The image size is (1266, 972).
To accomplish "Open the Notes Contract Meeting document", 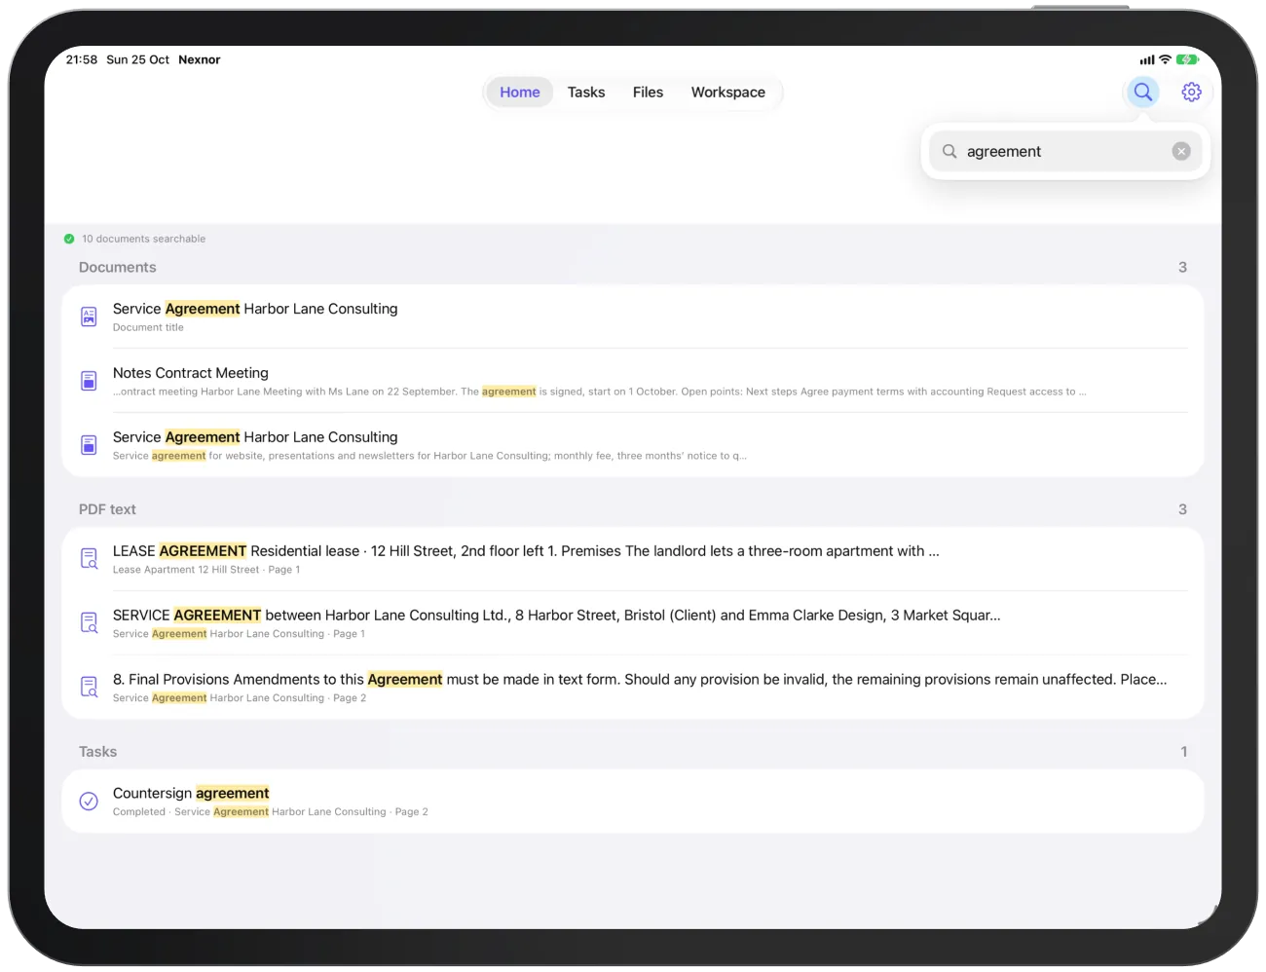I will 633,381.
